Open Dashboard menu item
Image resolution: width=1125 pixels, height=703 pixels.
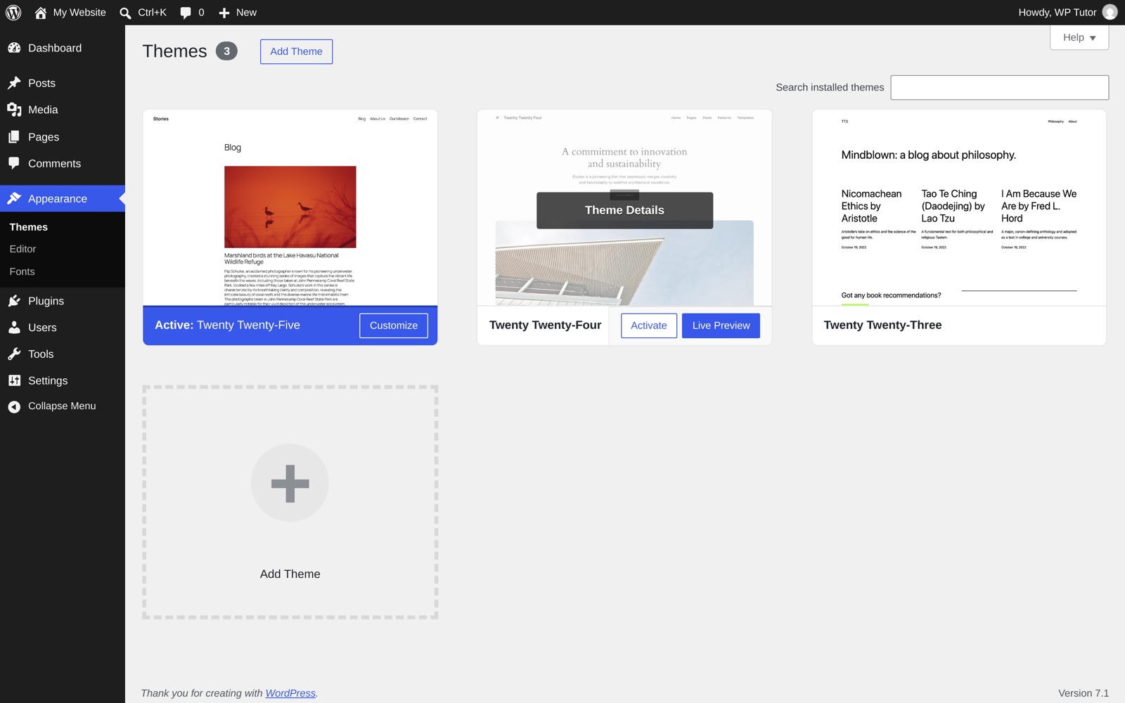(x=55, y=48)
